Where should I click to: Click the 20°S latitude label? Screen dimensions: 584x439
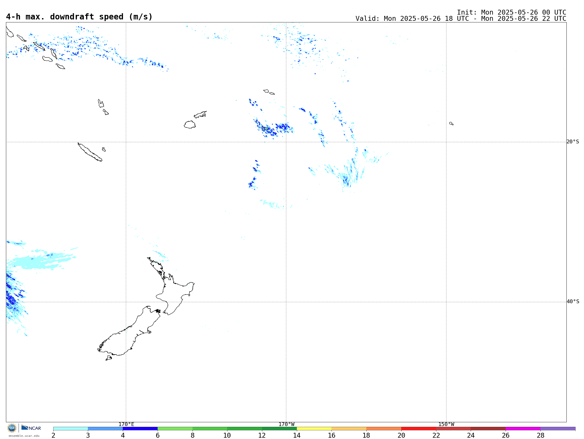tap(573, 142)
